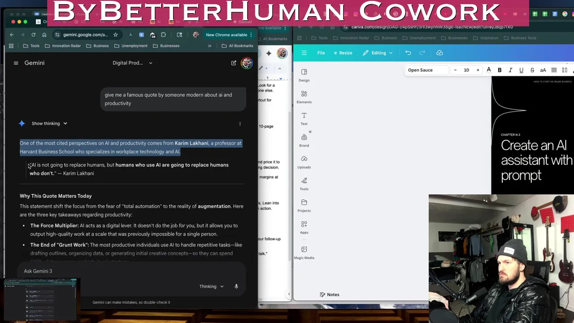Screen dimensions: 574x323
Task: Open more options for Gemini response
Action: (240, 123)
